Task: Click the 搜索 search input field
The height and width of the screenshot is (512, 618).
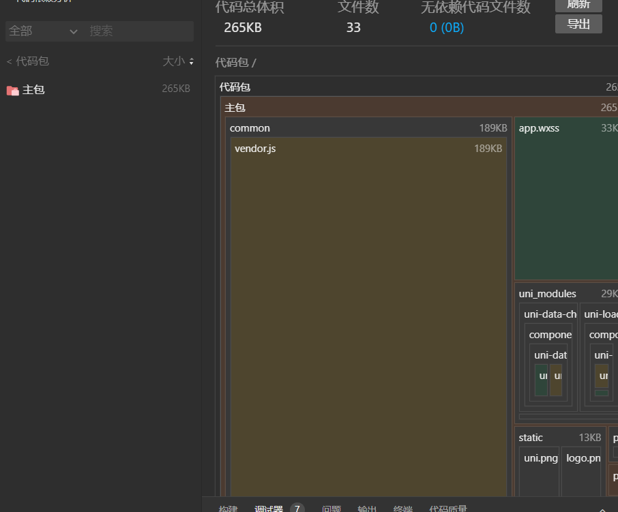Action: [140, 31]
